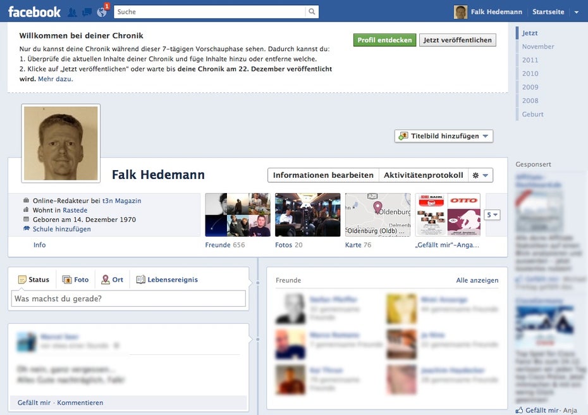
Task: Click the Foto icon in composer
Action: 67,280
